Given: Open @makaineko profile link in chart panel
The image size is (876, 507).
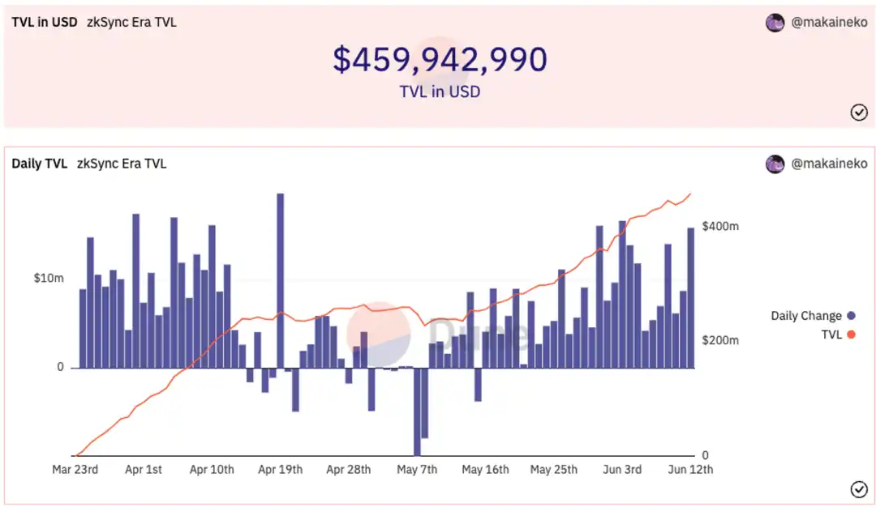Looking at the screenshot, I should (x=829, y=164).
